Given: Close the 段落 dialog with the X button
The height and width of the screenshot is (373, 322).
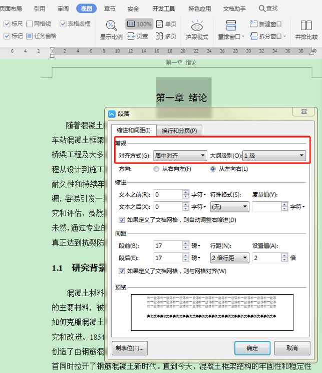Looking at the screenshot, I should point(304,111).
